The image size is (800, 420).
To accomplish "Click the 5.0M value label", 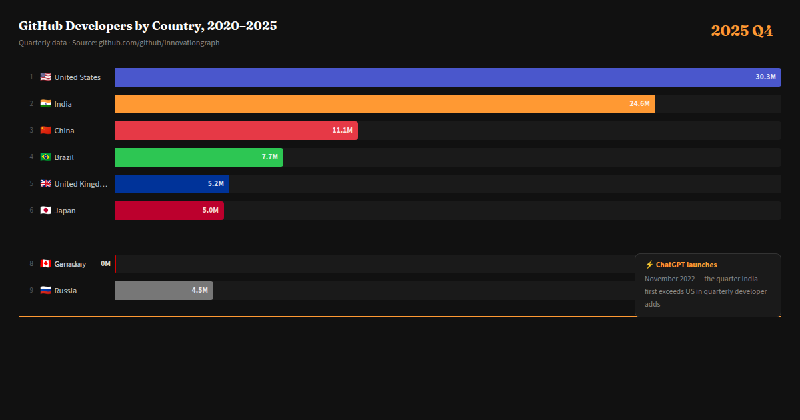I will [210, 211].
